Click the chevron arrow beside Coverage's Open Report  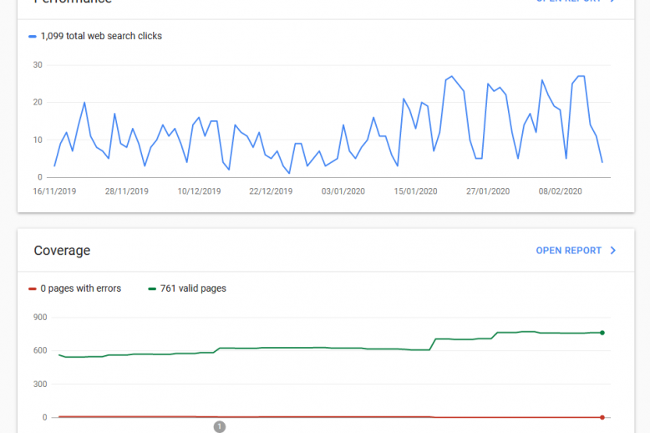(613, 250)
